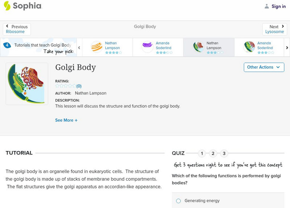Go to the Previous Ribosome lesson
The height and width of the screenshot is (208, 290).
tap(17, 29)
